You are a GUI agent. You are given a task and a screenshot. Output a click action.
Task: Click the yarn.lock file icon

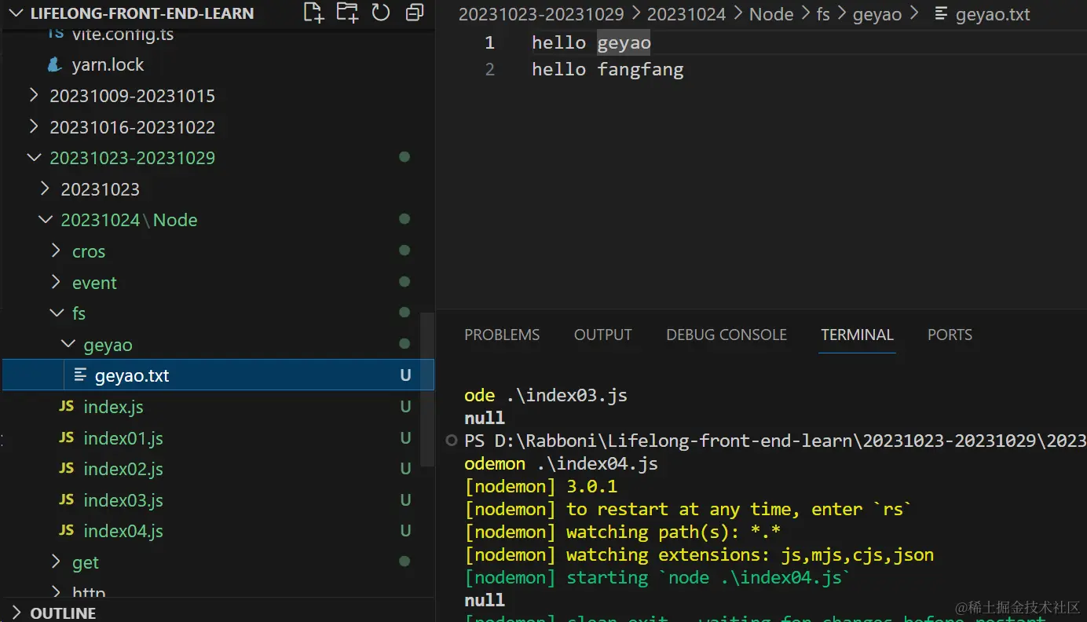tap(54, 65)
